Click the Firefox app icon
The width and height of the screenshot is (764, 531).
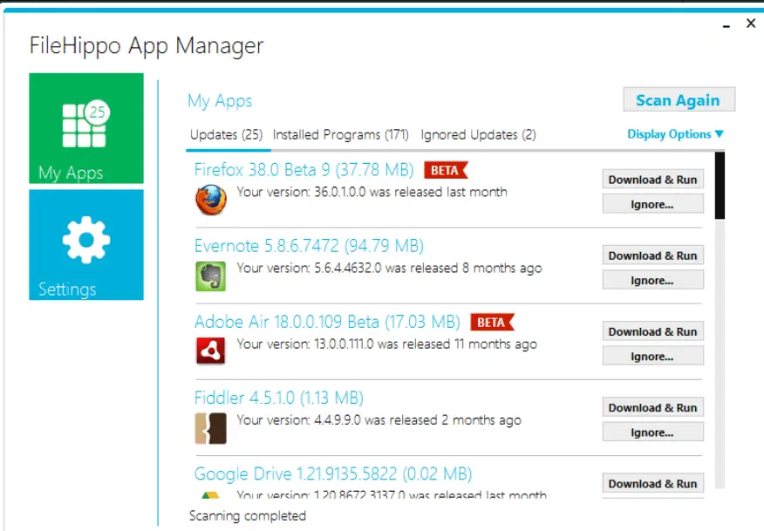[x=210, y=199]
